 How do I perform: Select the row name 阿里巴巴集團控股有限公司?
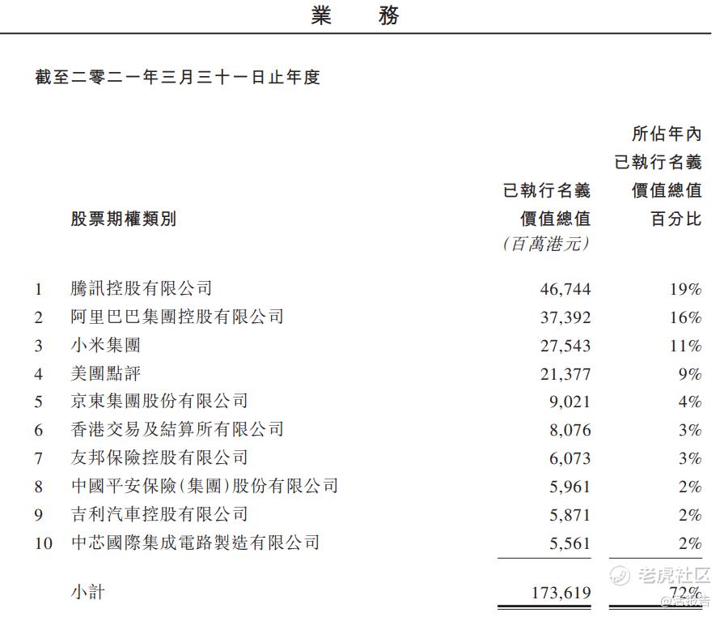177,317
